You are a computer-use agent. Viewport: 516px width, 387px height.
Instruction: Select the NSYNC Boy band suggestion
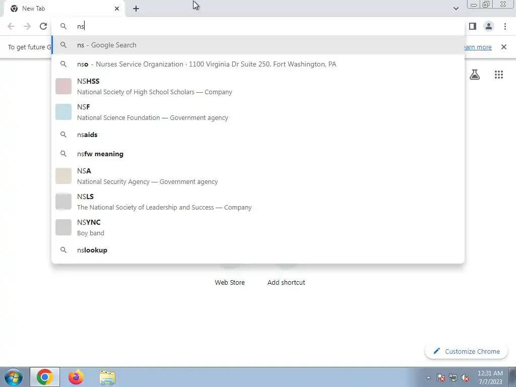pyautogui.click(x=258, y=227)
